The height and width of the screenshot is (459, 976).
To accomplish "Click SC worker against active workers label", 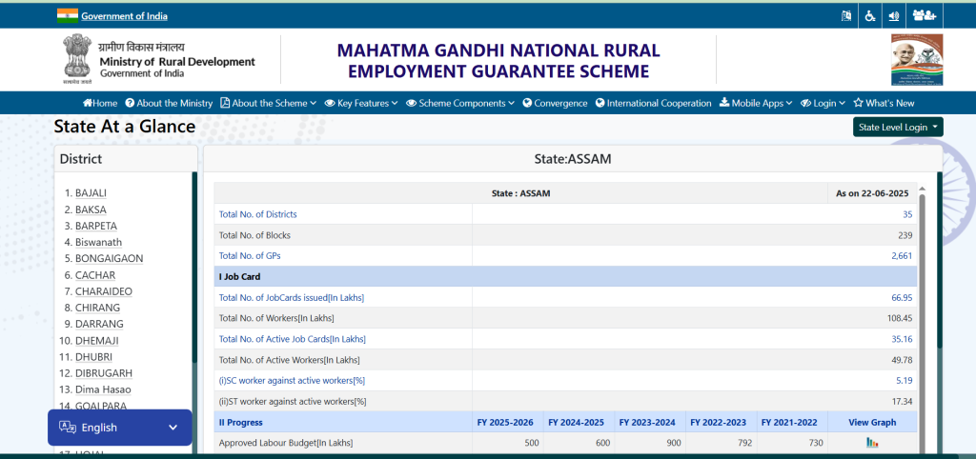I will 292,381.
